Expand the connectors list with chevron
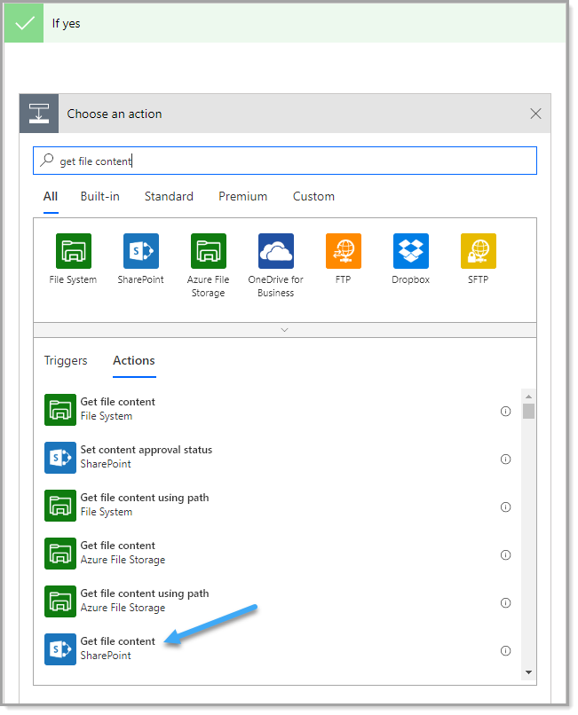This screenshot has width=578, height=715. click(x=284, y=330)
